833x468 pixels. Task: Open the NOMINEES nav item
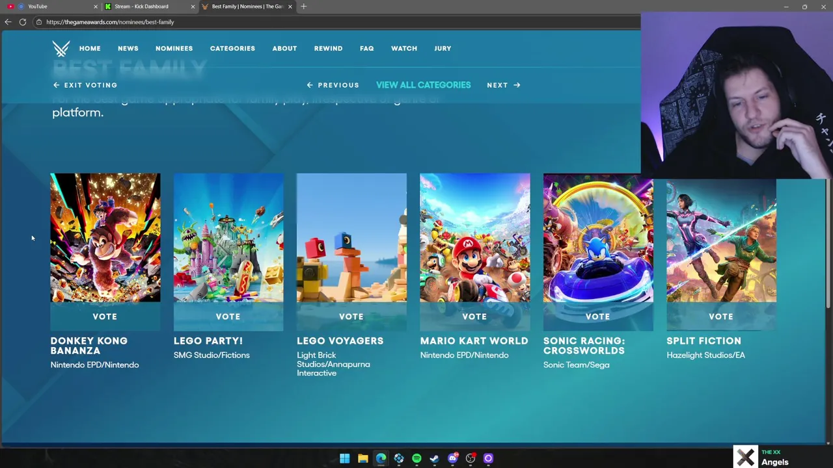click(174, 48)
